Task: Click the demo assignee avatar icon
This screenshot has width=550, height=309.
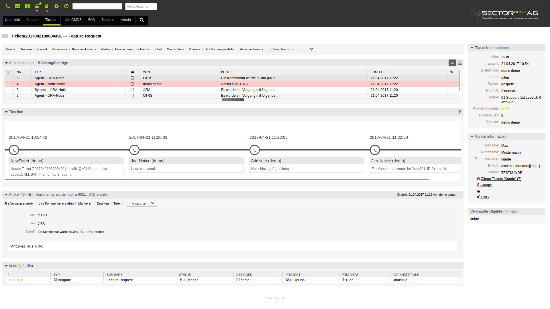Action: tap(238, 280)
